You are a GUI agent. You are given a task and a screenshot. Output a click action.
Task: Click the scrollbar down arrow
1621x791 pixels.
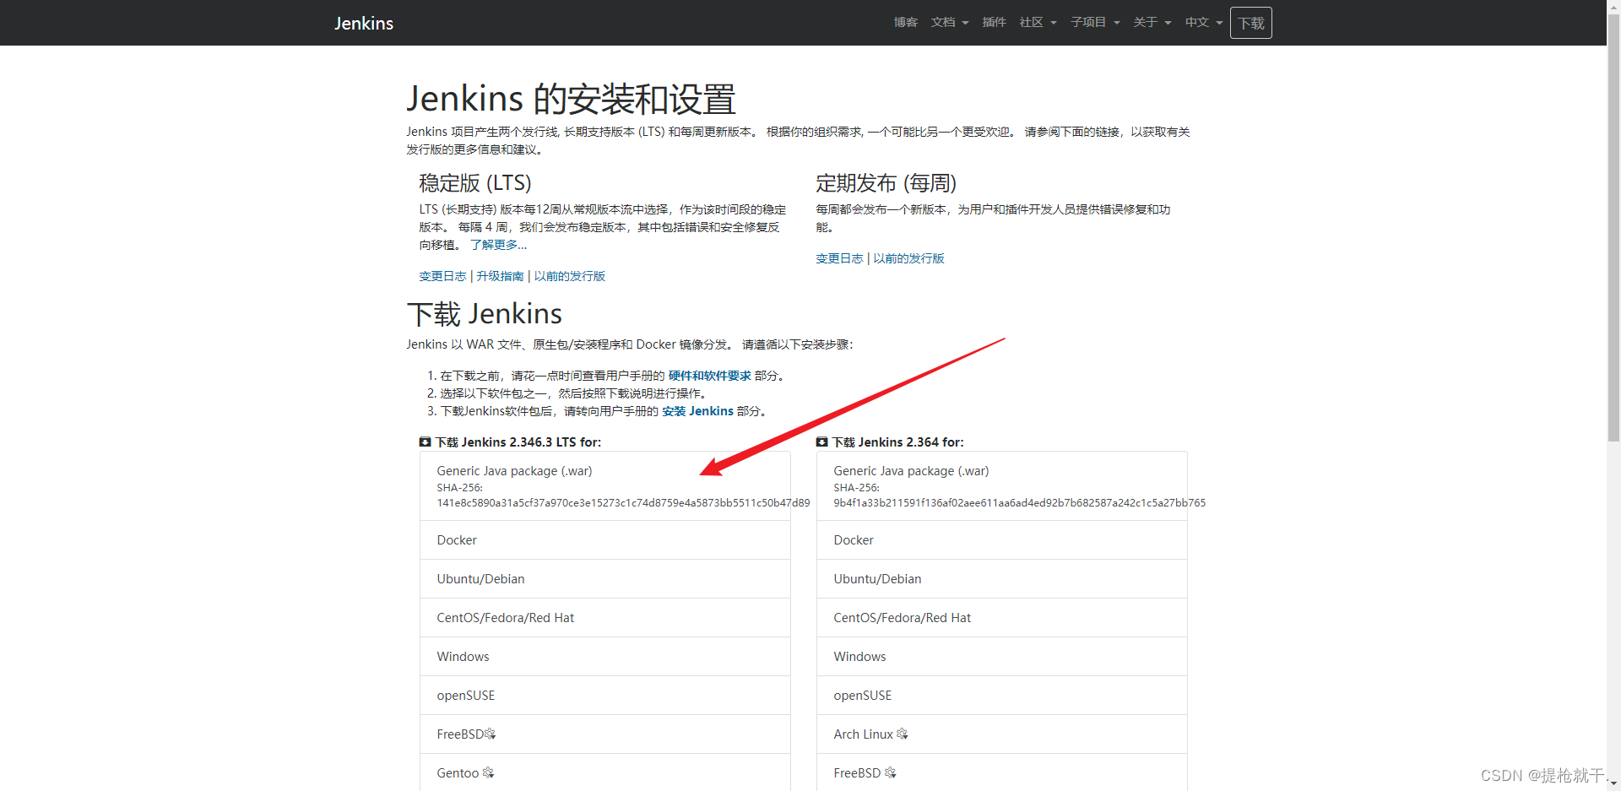pyautogui.click(x=1613, y=783)
